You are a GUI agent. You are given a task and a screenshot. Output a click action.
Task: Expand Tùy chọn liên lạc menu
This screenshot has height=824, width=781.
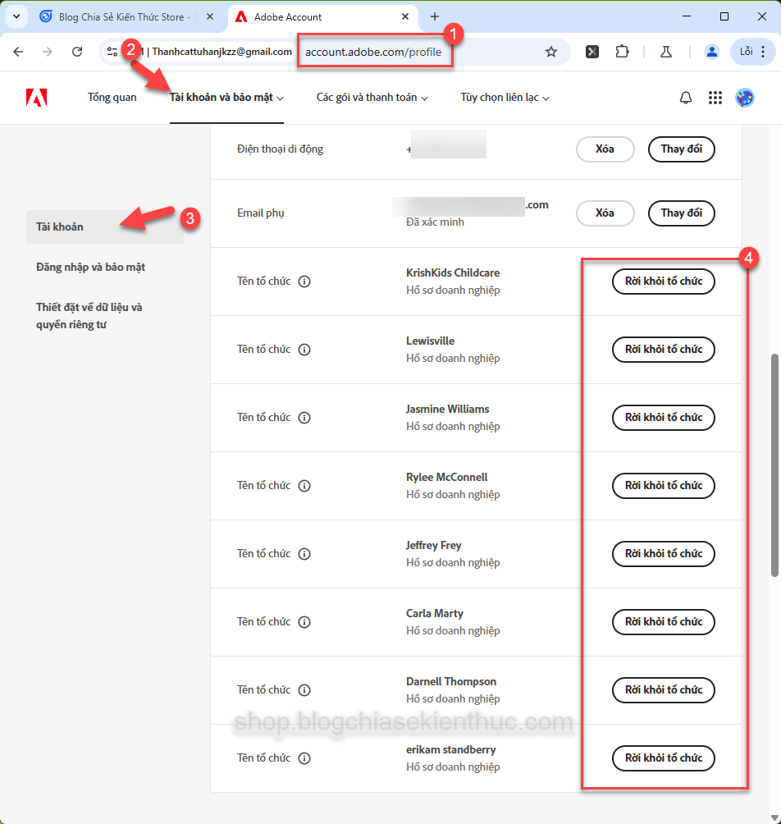(505, 97)
